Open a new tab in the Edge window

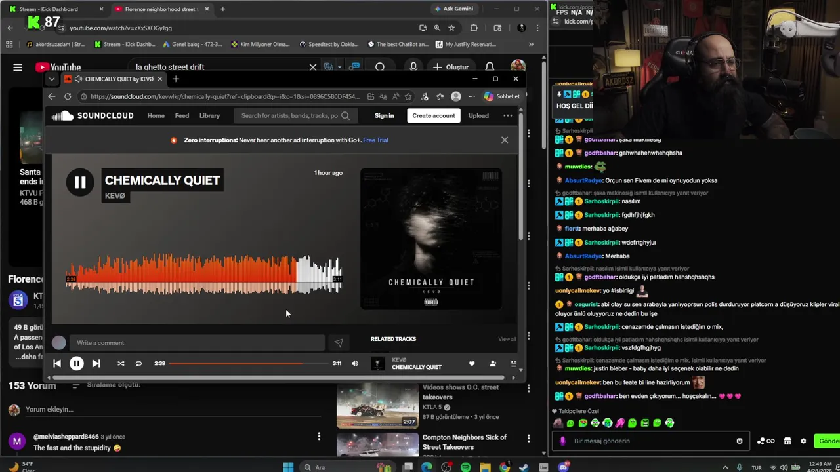(x=175, y=79)
